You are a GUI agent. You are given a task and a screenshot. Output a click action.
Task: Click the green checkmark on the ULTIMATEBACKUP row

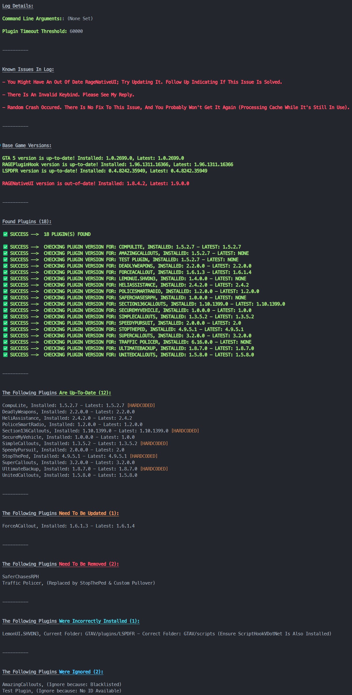point(5,348)
